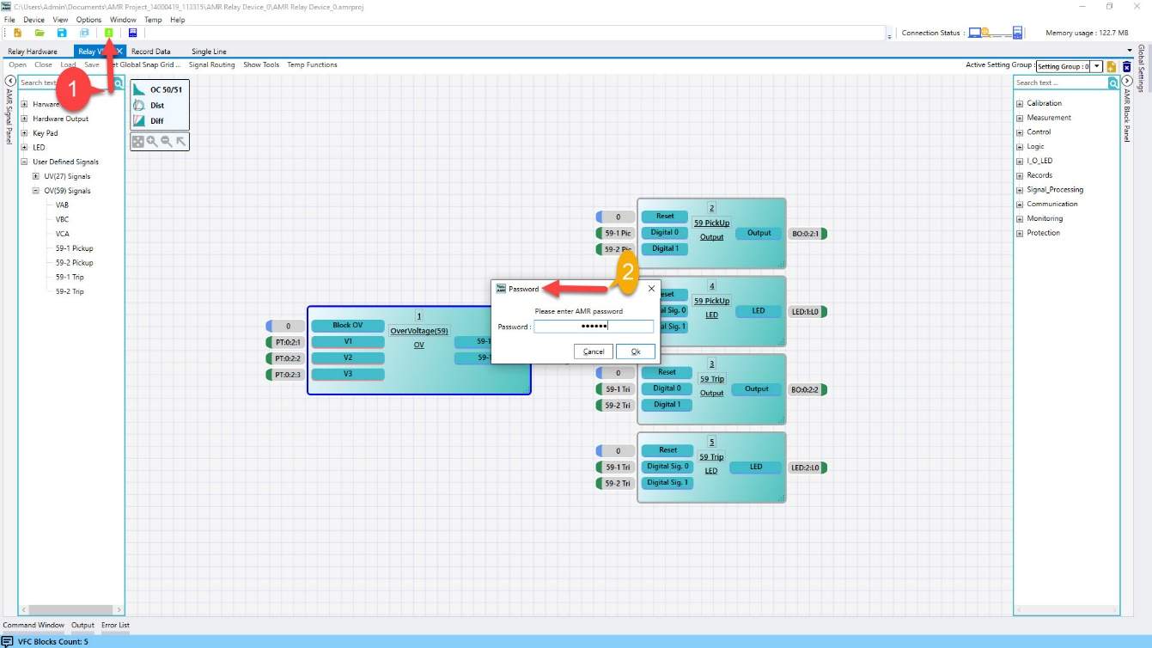The width and height of the screenshot is (1152, 648).
Task: Open the Device menu
Action: 34,20
